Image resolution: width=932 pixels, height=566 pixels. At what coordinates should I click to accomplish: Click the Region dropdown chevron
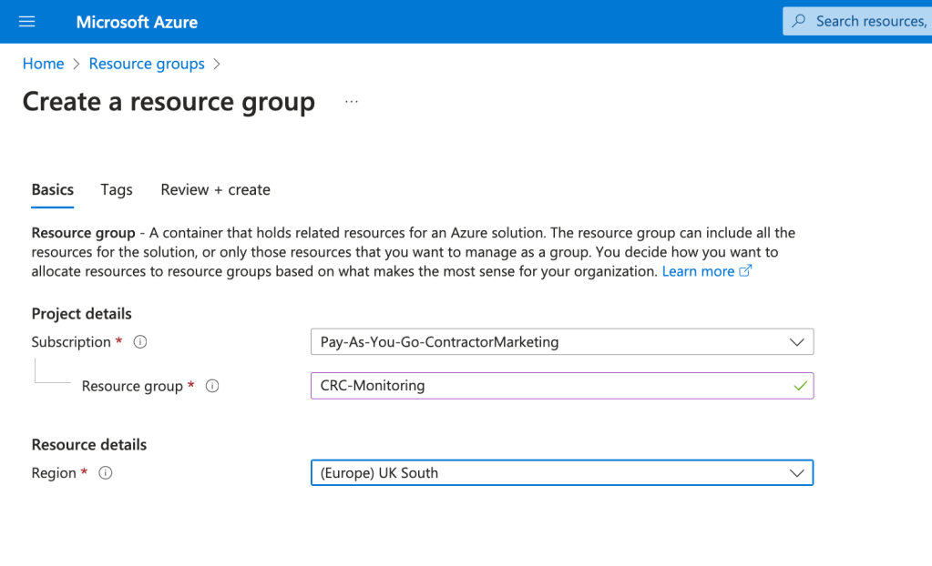tap(796, 473)
